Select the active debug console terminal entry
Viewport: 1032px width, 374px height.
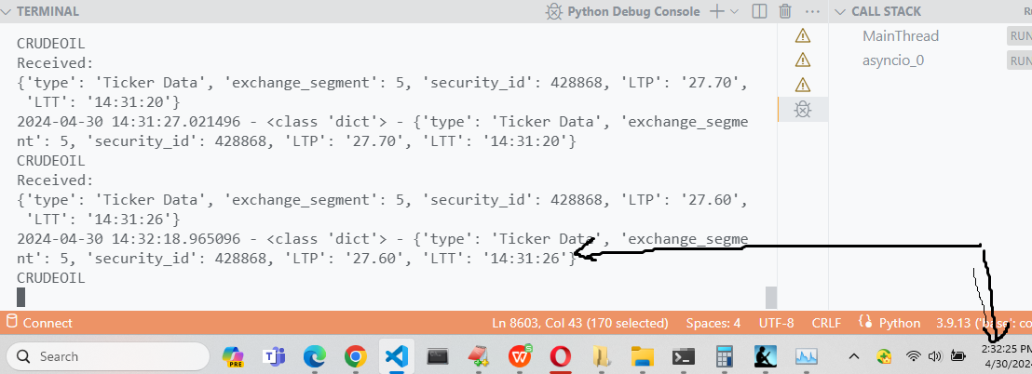(801, 109)
